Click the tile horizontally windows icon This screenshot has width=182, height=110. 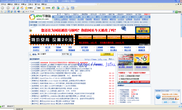[15, 12]
